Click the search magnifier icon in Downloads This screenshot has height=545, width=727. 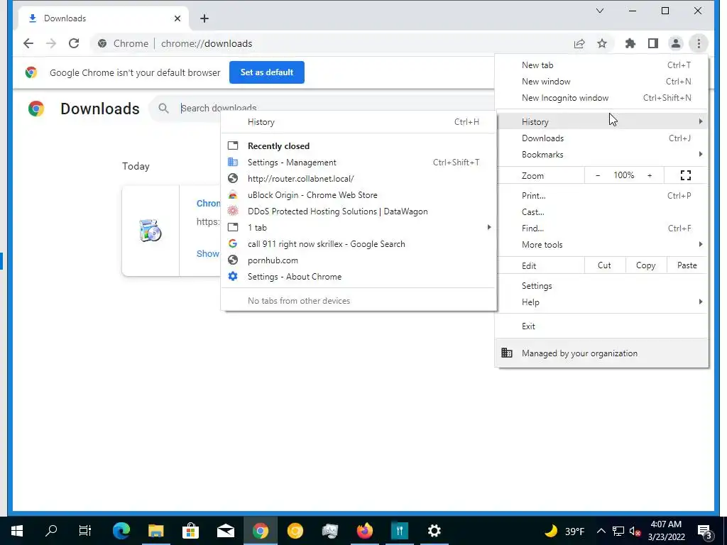pyautogui.click(x=163, y=109)
